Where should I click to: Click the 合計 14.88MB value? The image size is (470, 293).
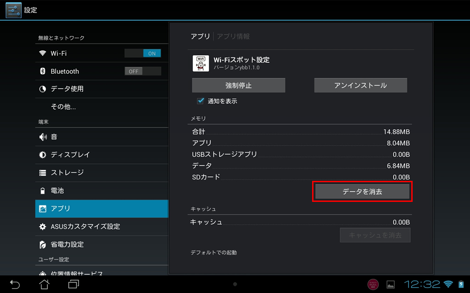(x=396, y=132)
